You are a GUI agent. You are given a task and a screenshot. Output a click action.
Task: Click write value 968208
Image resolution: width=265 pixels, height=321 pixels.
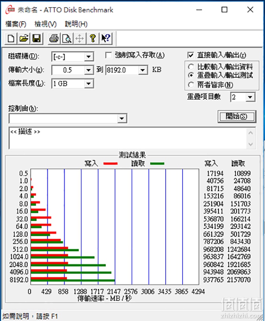tap(213, 249)
